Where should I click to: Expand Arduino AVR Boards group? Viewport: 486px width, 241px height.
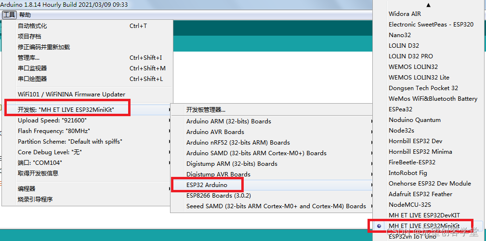(x=272, y=132)
